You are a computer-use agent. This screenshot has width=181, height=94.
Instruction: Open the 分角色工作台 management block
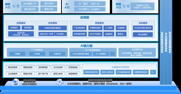[x=142, y=6]
